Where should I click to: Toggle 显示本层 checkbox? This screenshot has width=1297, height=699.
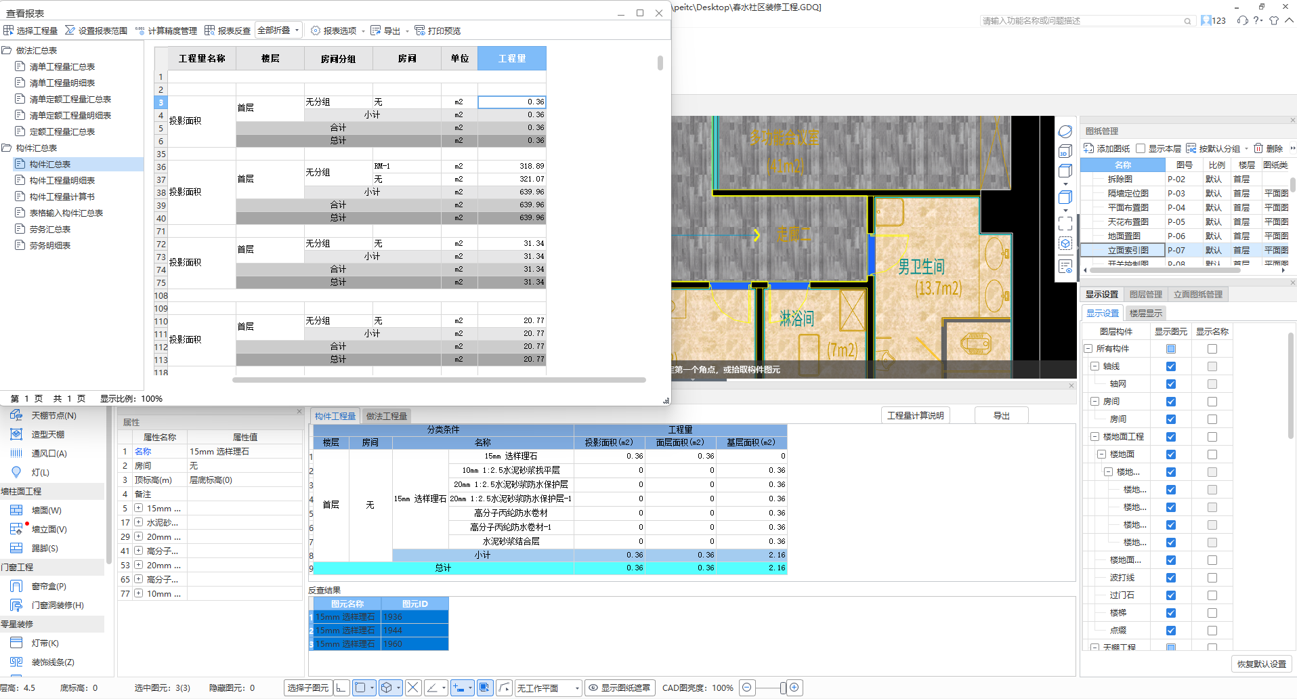click(1141, 148)
